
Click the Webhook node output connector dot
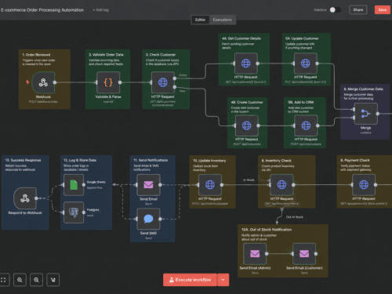[55, 82]
